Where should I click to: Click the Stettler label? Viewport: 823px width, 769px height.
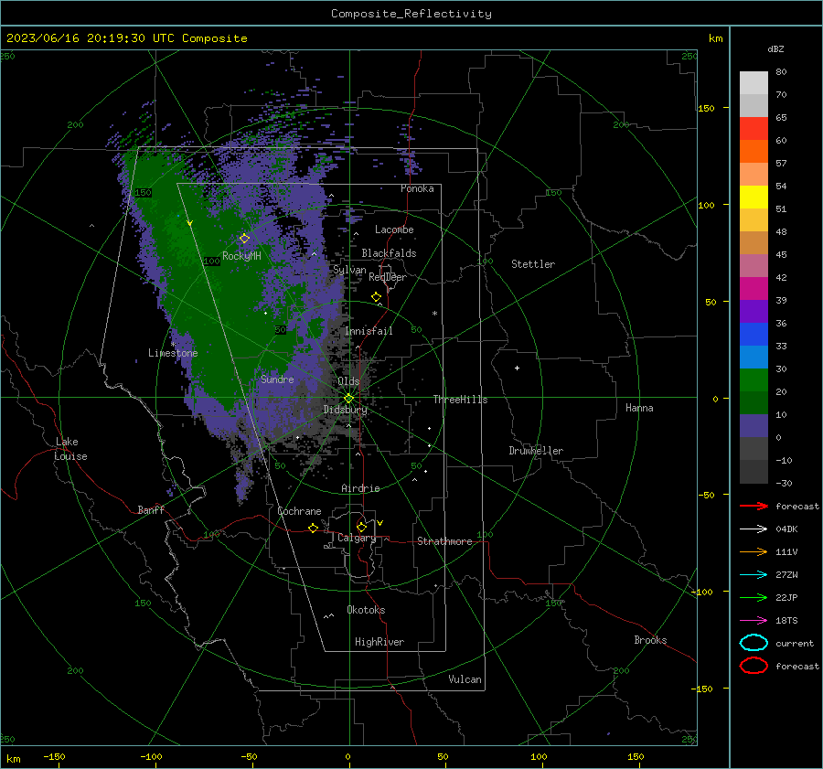click(533, 264)
